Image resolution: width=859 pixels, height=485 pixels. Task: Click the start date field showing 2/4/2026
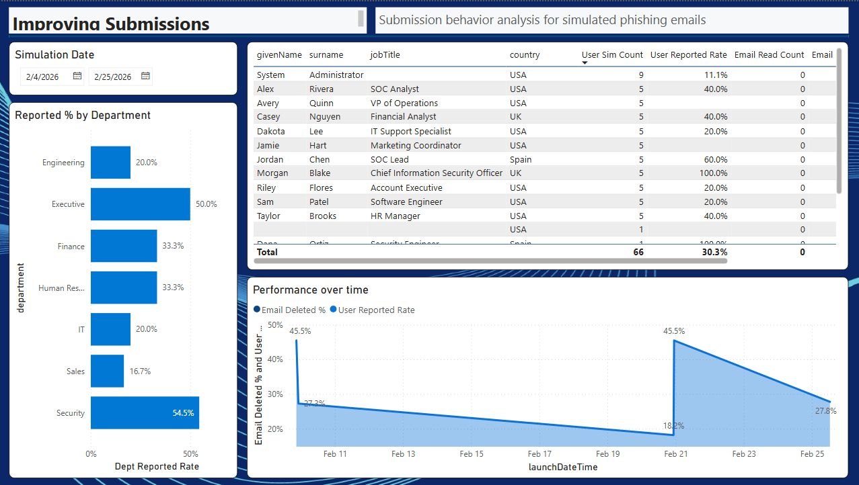pyautogui.click(x=44, y=77)
